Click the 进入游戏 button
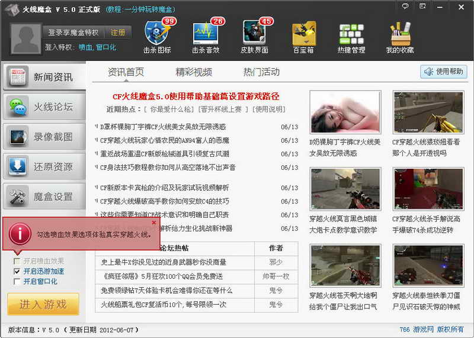This screenshot has height=338, width=474. (x=43, y=304)
